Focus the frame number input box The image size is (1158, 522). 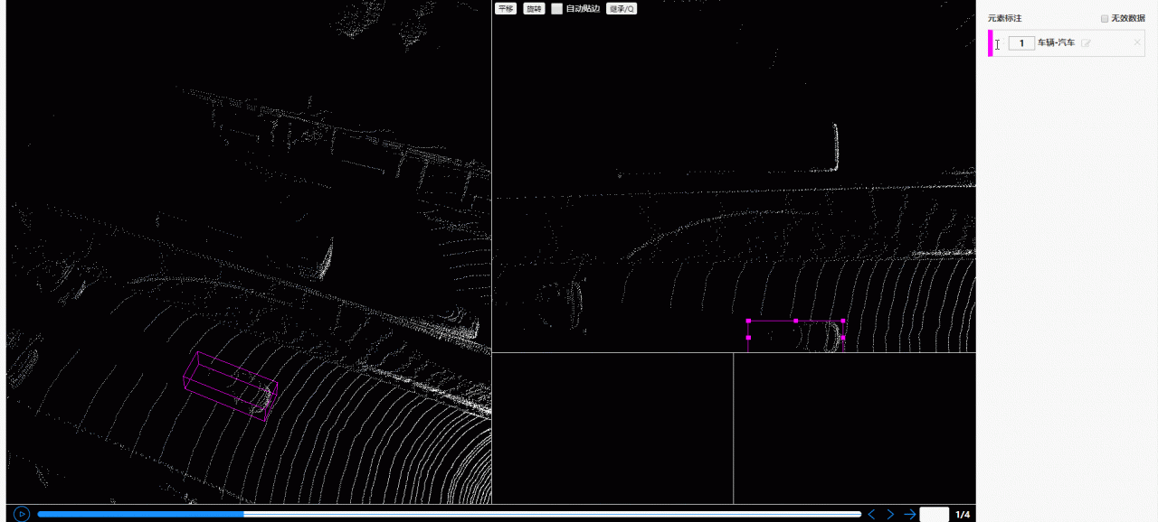pyautogui.click(x=935, y=515)
